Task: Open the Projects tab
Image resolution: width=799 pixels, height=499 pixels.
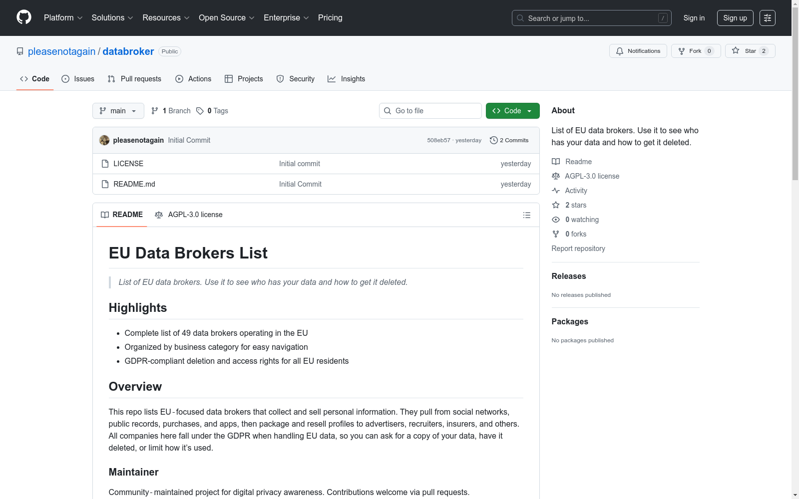Action: (x=244, y=79)
